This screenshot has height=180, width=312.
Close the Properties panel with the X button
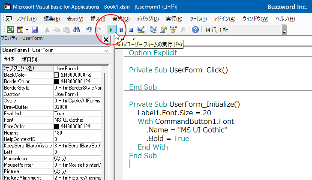(106, 39)
